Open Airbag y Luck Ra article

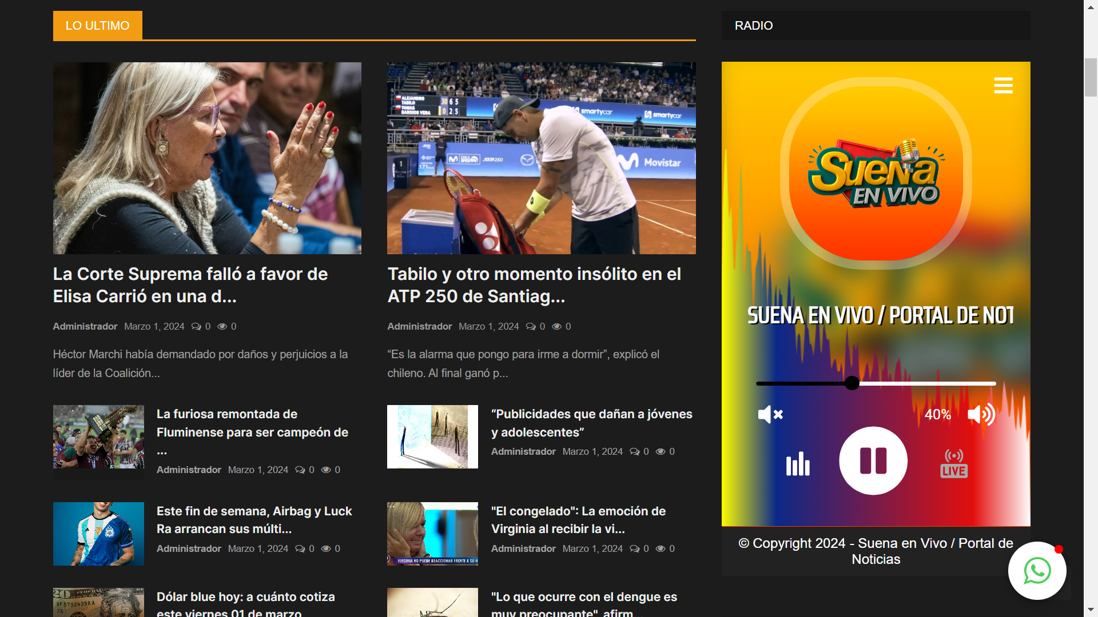pyautogui.click(x=254, y=520)
